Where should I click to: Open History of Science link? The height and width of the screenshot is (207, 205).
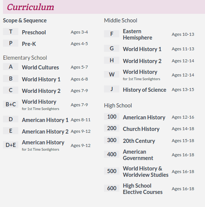click(x=144, y=90)
